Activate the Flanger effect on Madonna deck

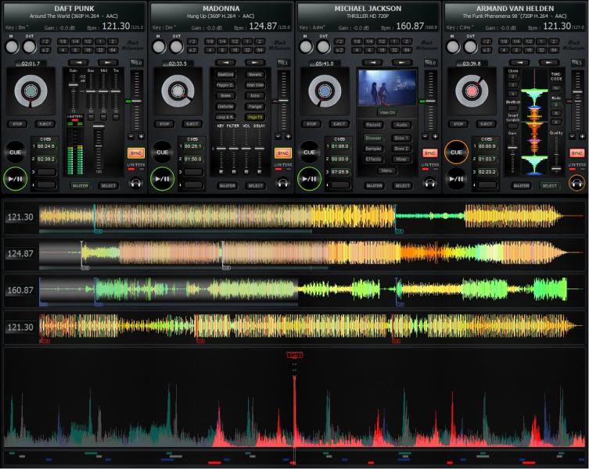(x=255, y=106)
